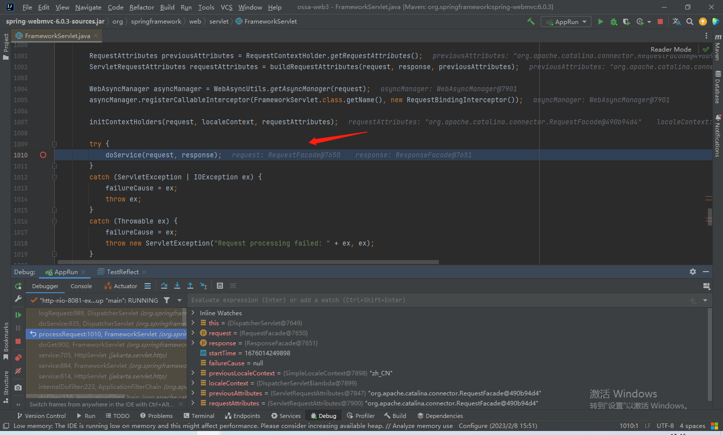Image resolution: width=723 pixels, height=435 pixels.
Task: Toggle Mute Breakpoints
Action: pyautogui.click(x=18, y=371)
